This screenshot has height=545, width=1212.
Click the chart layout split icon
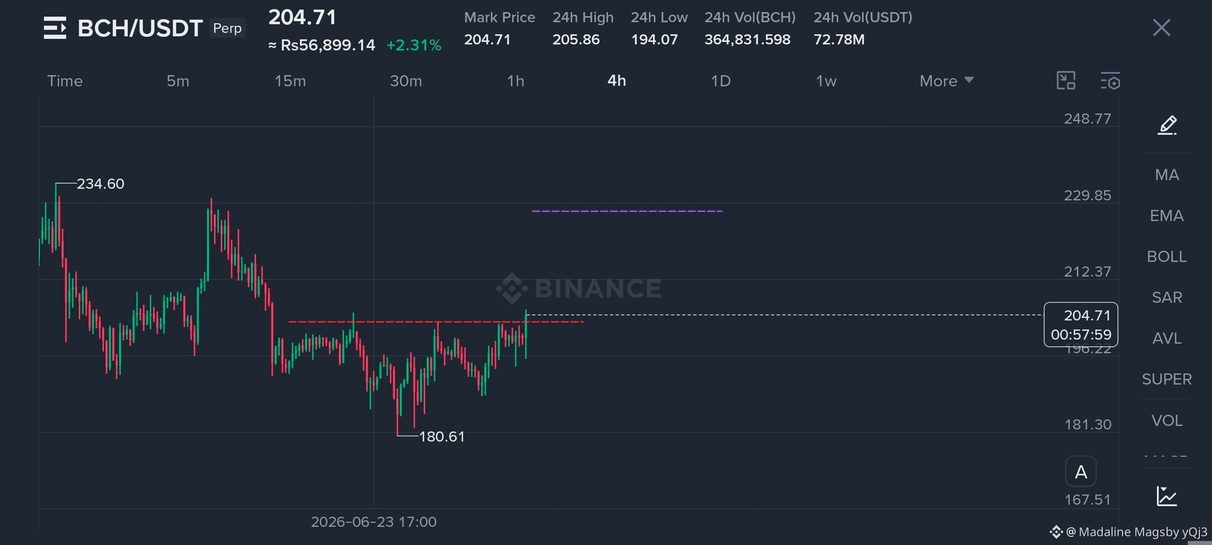pyautogui.click(x=1066, y=81)
